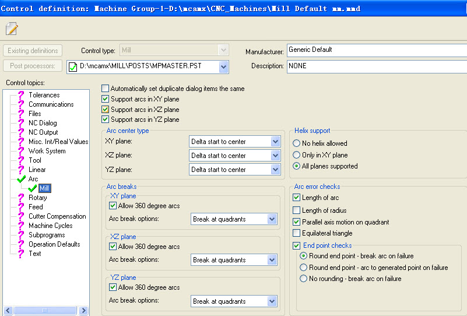Click the edit notepad icon in toolbar
This screenshot has width=467, height=316.
click(x=12, y=29)
